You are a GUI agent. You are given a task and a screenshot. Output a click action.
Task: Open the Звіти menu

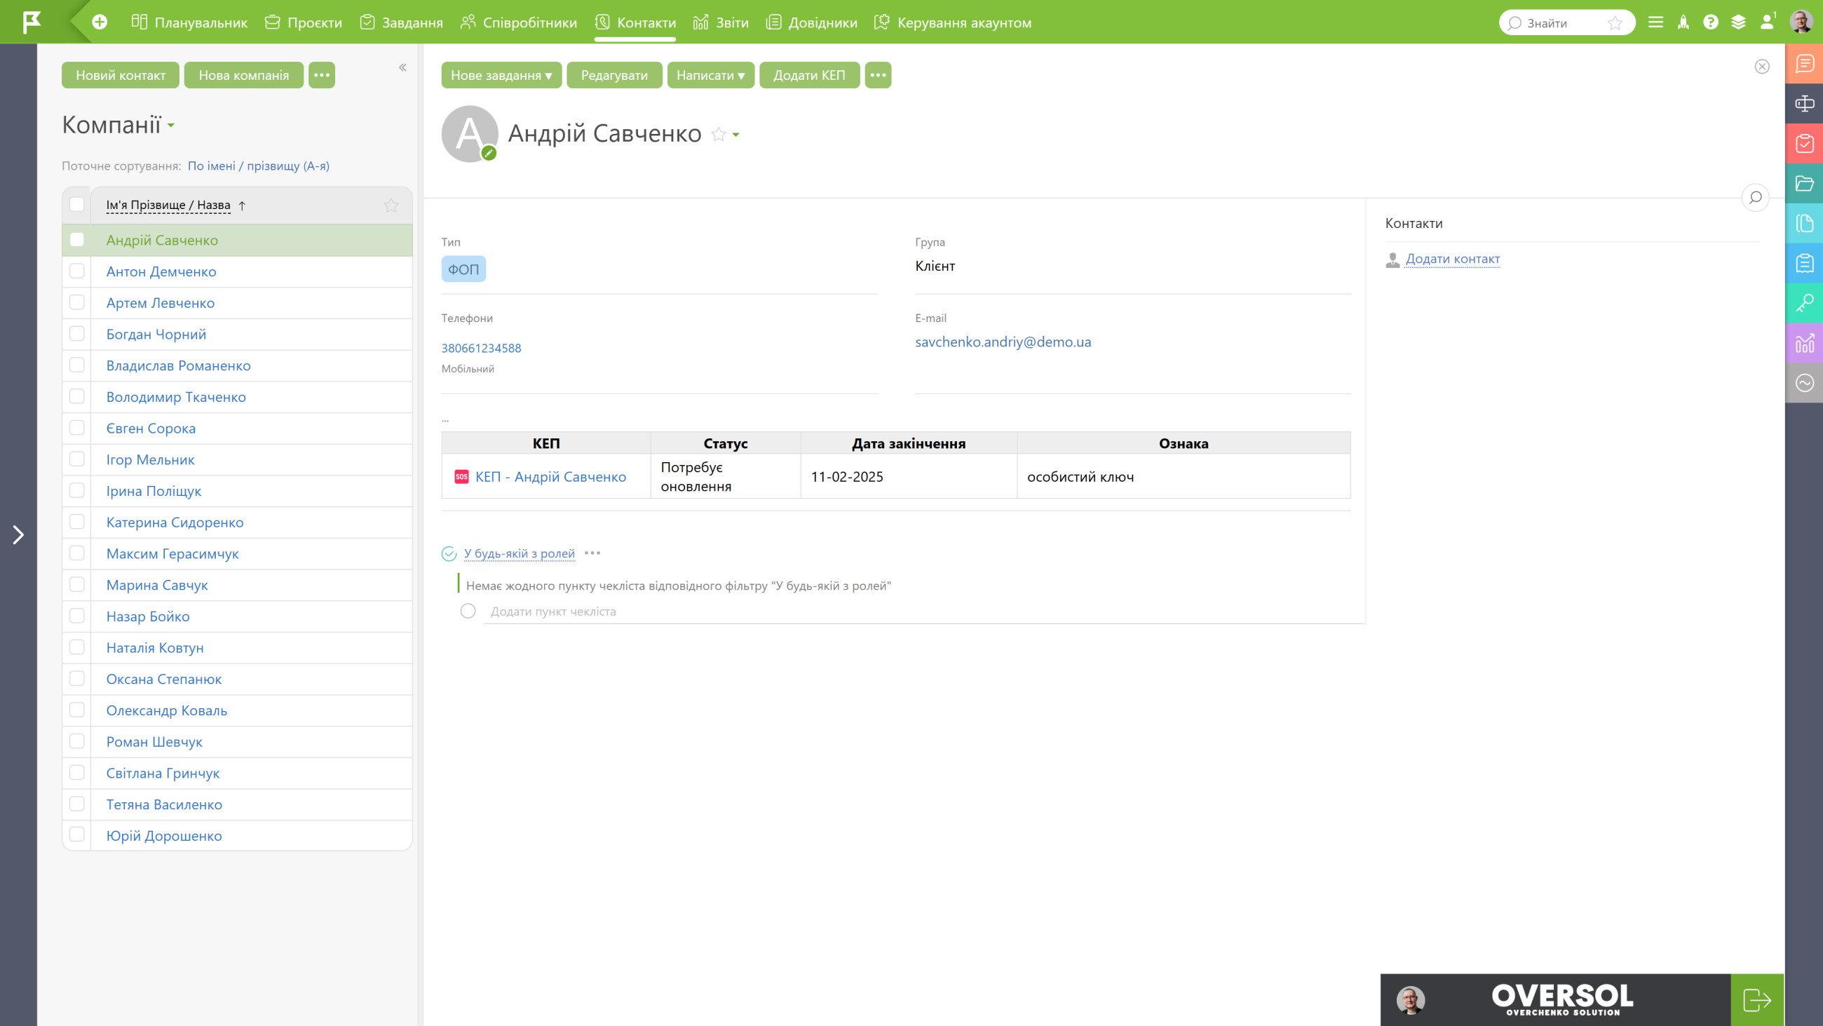click(x=721, y=22)
